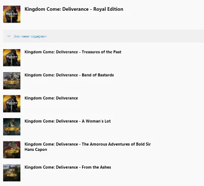Image resolution: width=204 pixels, height=186 pixels.
Task: Click the A Woman's Lot cover image
Action: [12, 127]
